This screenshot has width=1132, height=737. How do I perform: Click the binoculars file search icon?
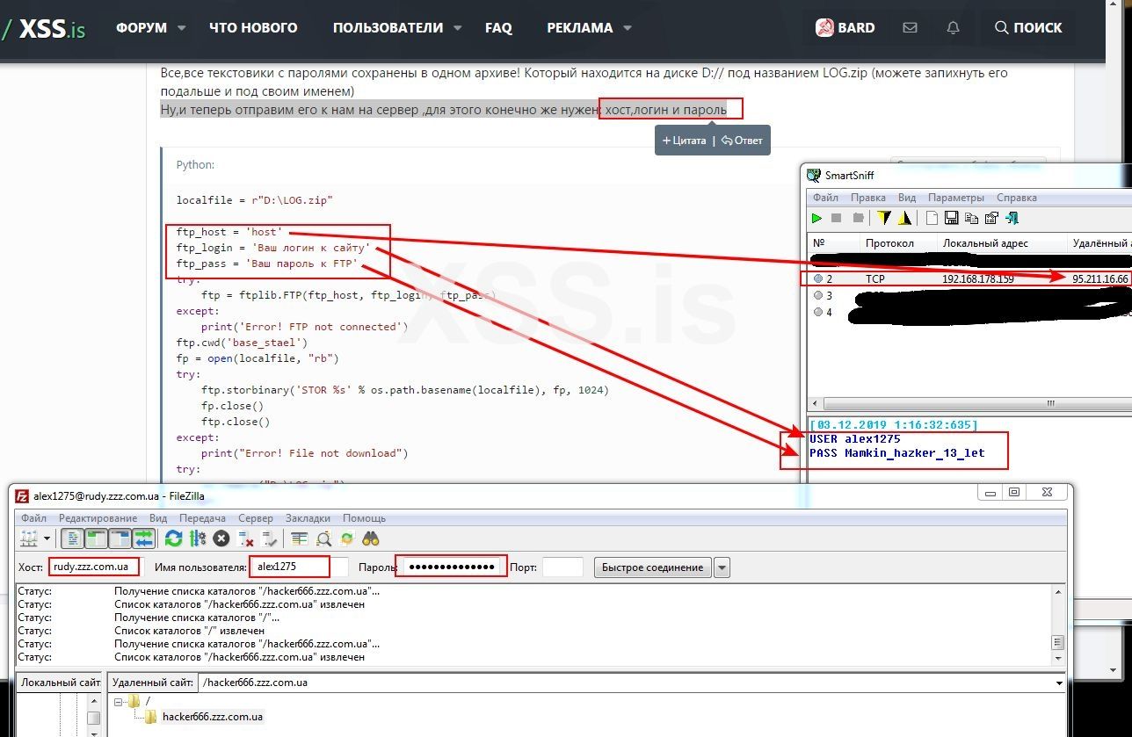click(371, 538)
